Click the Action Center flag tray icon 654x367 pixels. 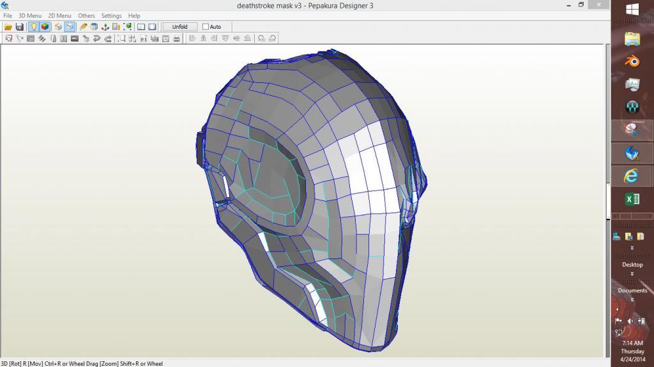[x=618, y=320]
